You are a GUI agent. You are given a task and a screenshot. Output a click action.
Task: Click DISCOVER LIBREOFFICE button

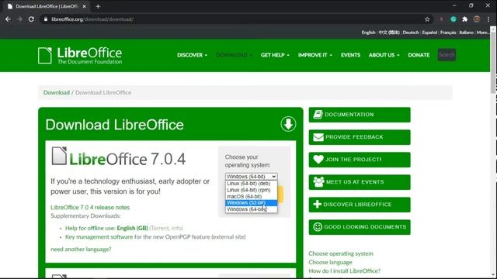click(x=360, y=205)
